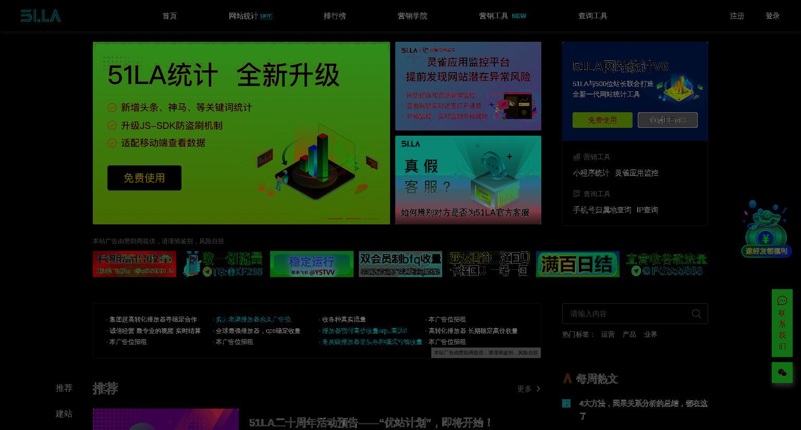Click the 更多 link with chevron
Image resolution: width=801 pixels, height=430 pixels.
coord(529,389)
